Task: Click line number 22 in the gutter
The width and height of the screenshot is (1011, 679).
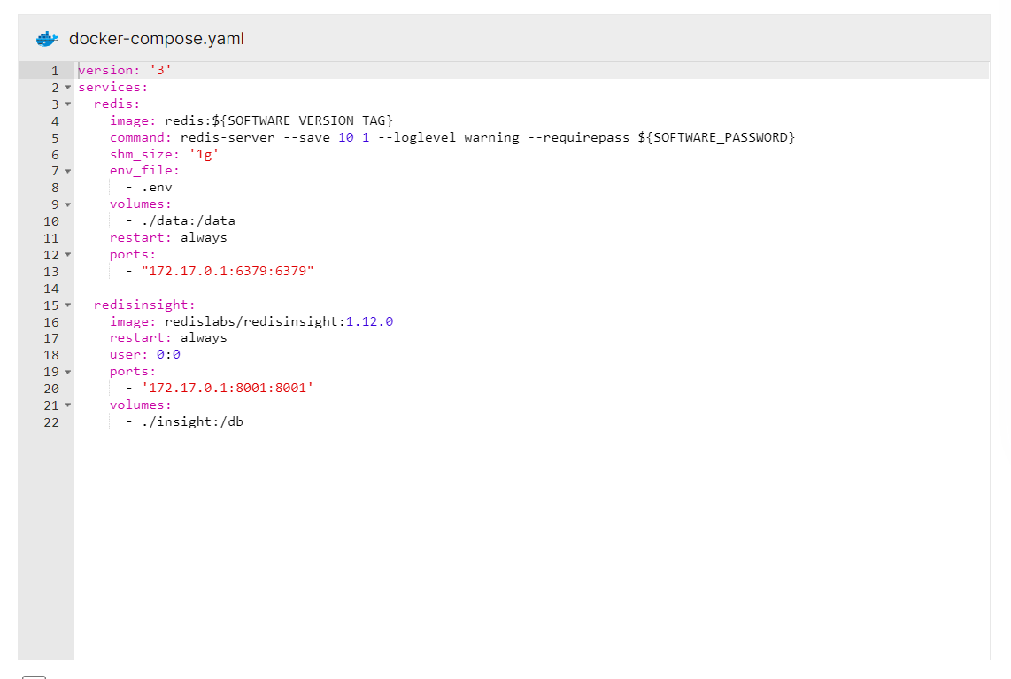Action: 51,422
